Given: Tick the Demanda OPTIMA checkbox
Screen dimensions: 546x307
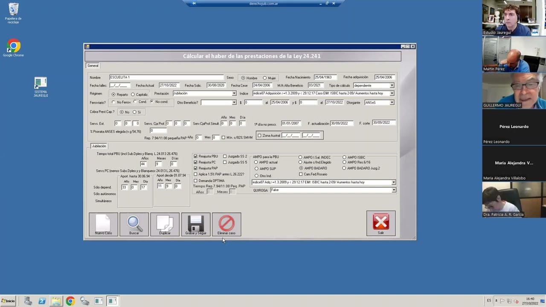Looking at the screenshot, I should tap(195, 181).
